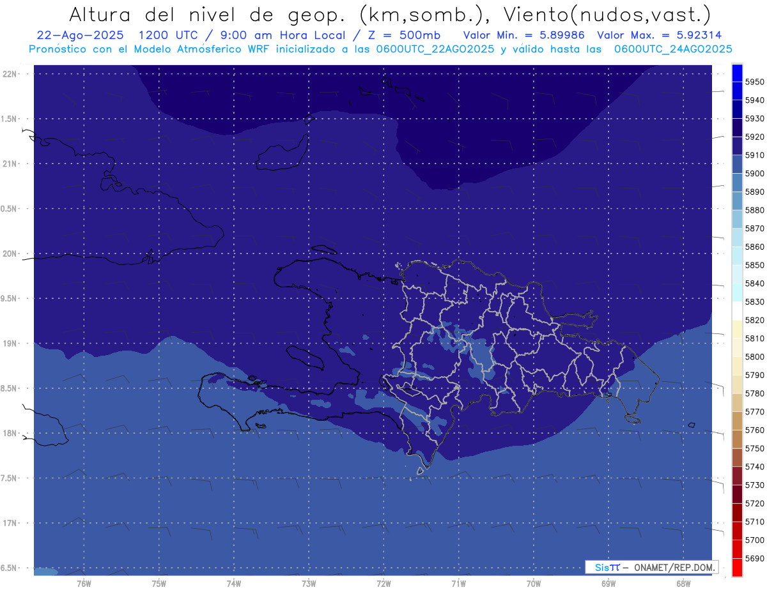The width and height of the screenshot is (767, 592).
Task: Click the 72W longitude axis label
Action: coord(383,583)
